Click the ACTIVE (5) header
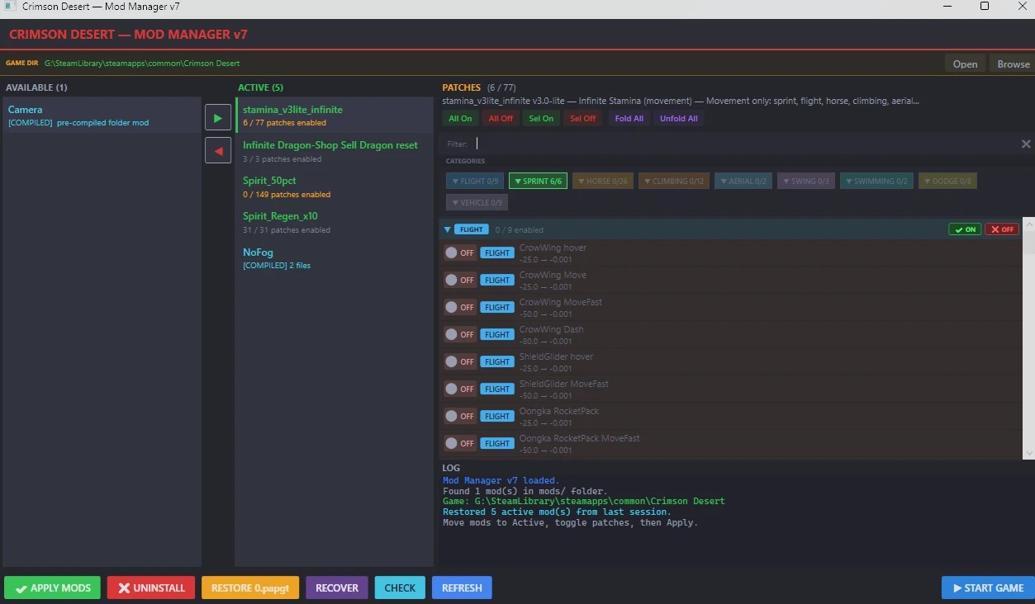 coord(260,87)
